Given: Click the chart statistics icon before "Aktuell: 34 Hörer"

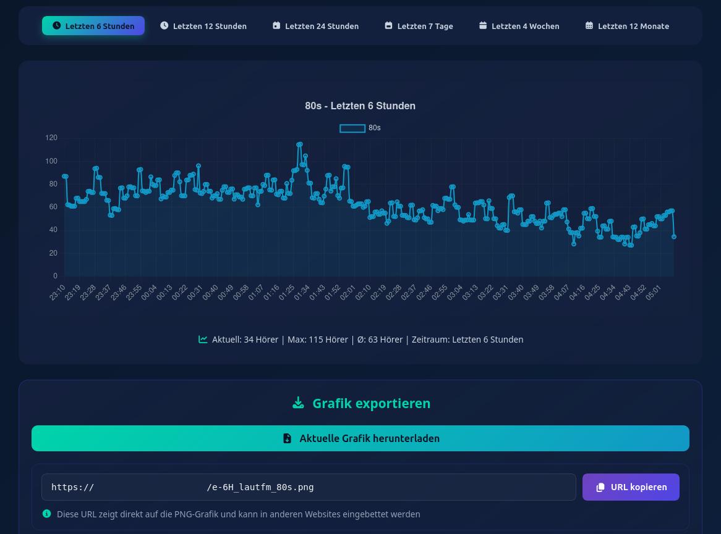Looking at the screenshot, I should [x=203, y=339].
